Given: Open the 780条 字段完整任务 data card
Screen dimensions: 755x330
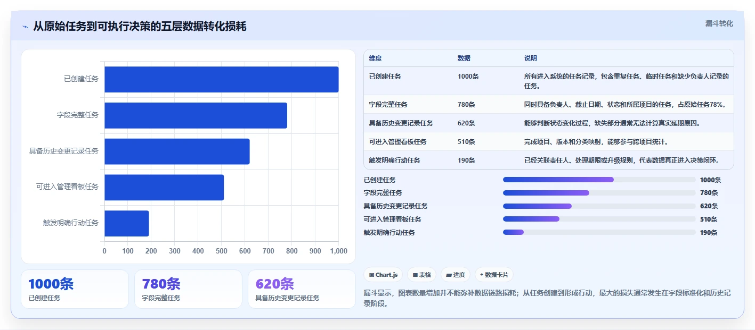Looking at the screenshot, I should click(x=188, y=289).
